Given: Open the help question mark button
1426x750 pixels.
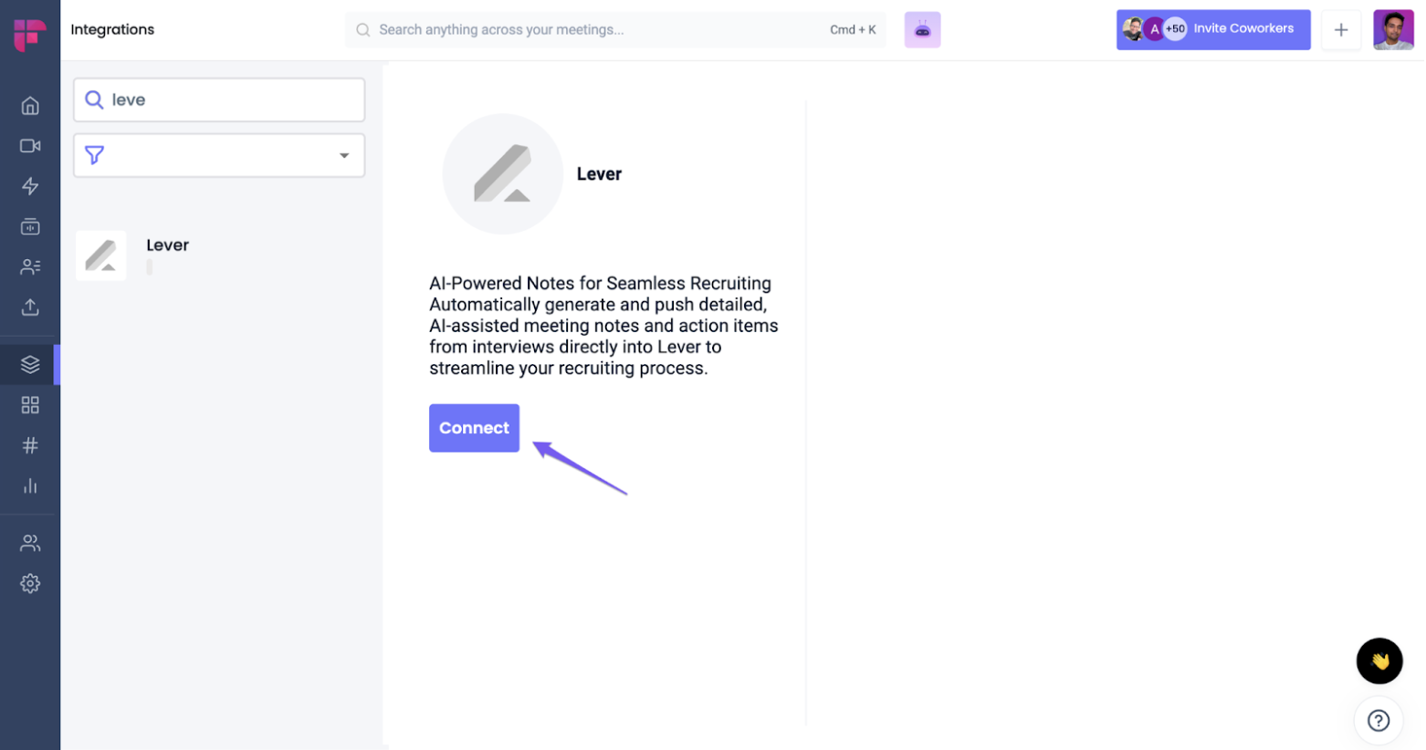Looking at the screenshot, I should [1379, 721].
